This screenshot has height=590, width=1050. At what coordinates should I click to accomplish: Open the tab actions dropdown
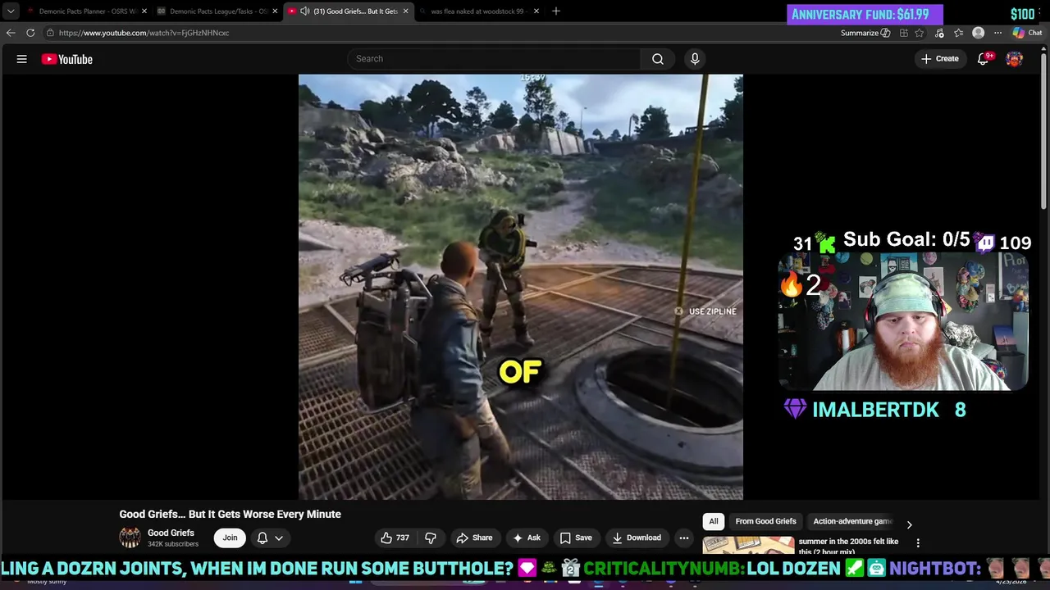coord(11,11)
